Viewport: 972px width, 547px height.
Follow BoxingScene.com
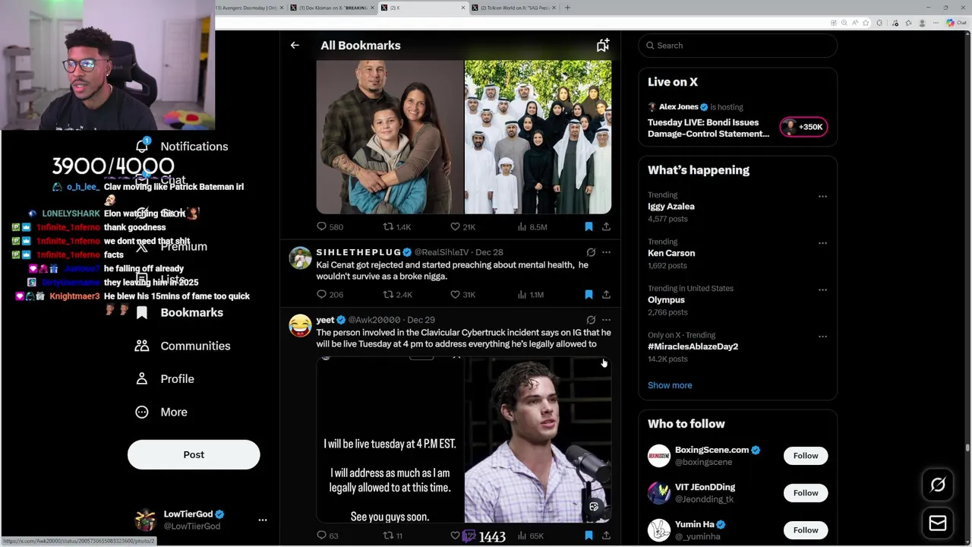pos(806,456)
